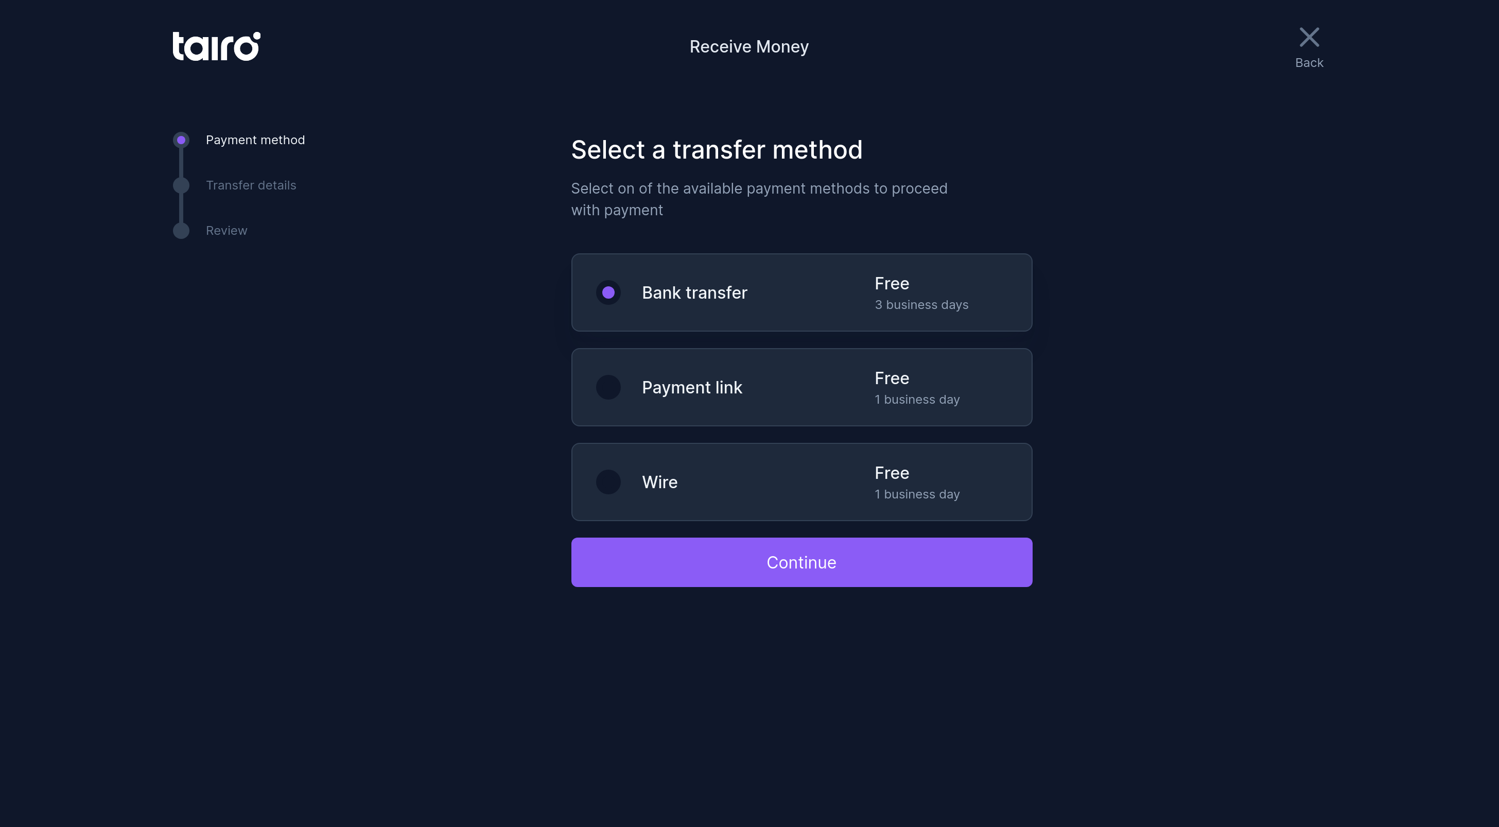
Task: Click the Review step dot
Action: [181, 231]
